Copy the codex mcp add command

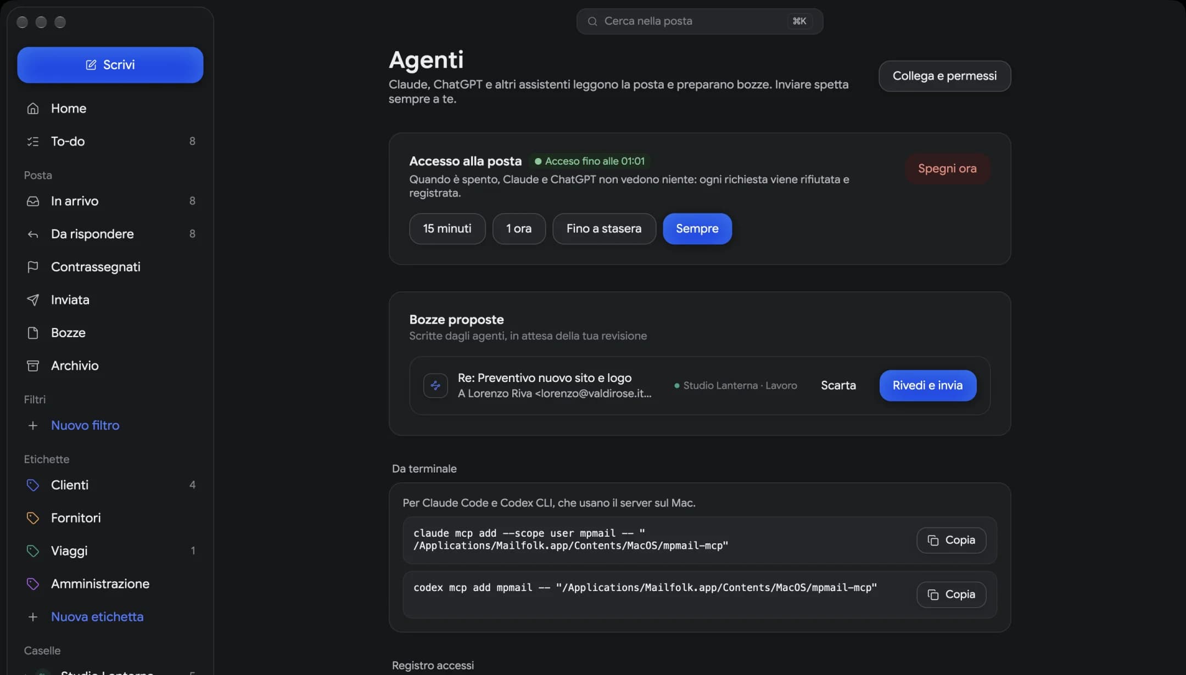951,594
